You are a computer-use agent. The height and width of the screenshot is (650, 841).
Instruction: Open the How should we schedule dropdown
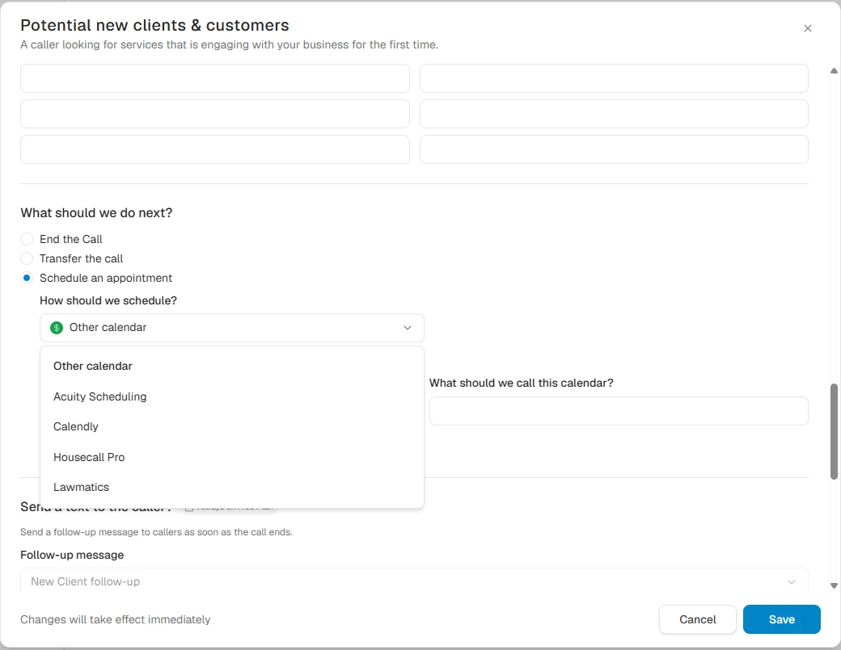pos(232,328)
